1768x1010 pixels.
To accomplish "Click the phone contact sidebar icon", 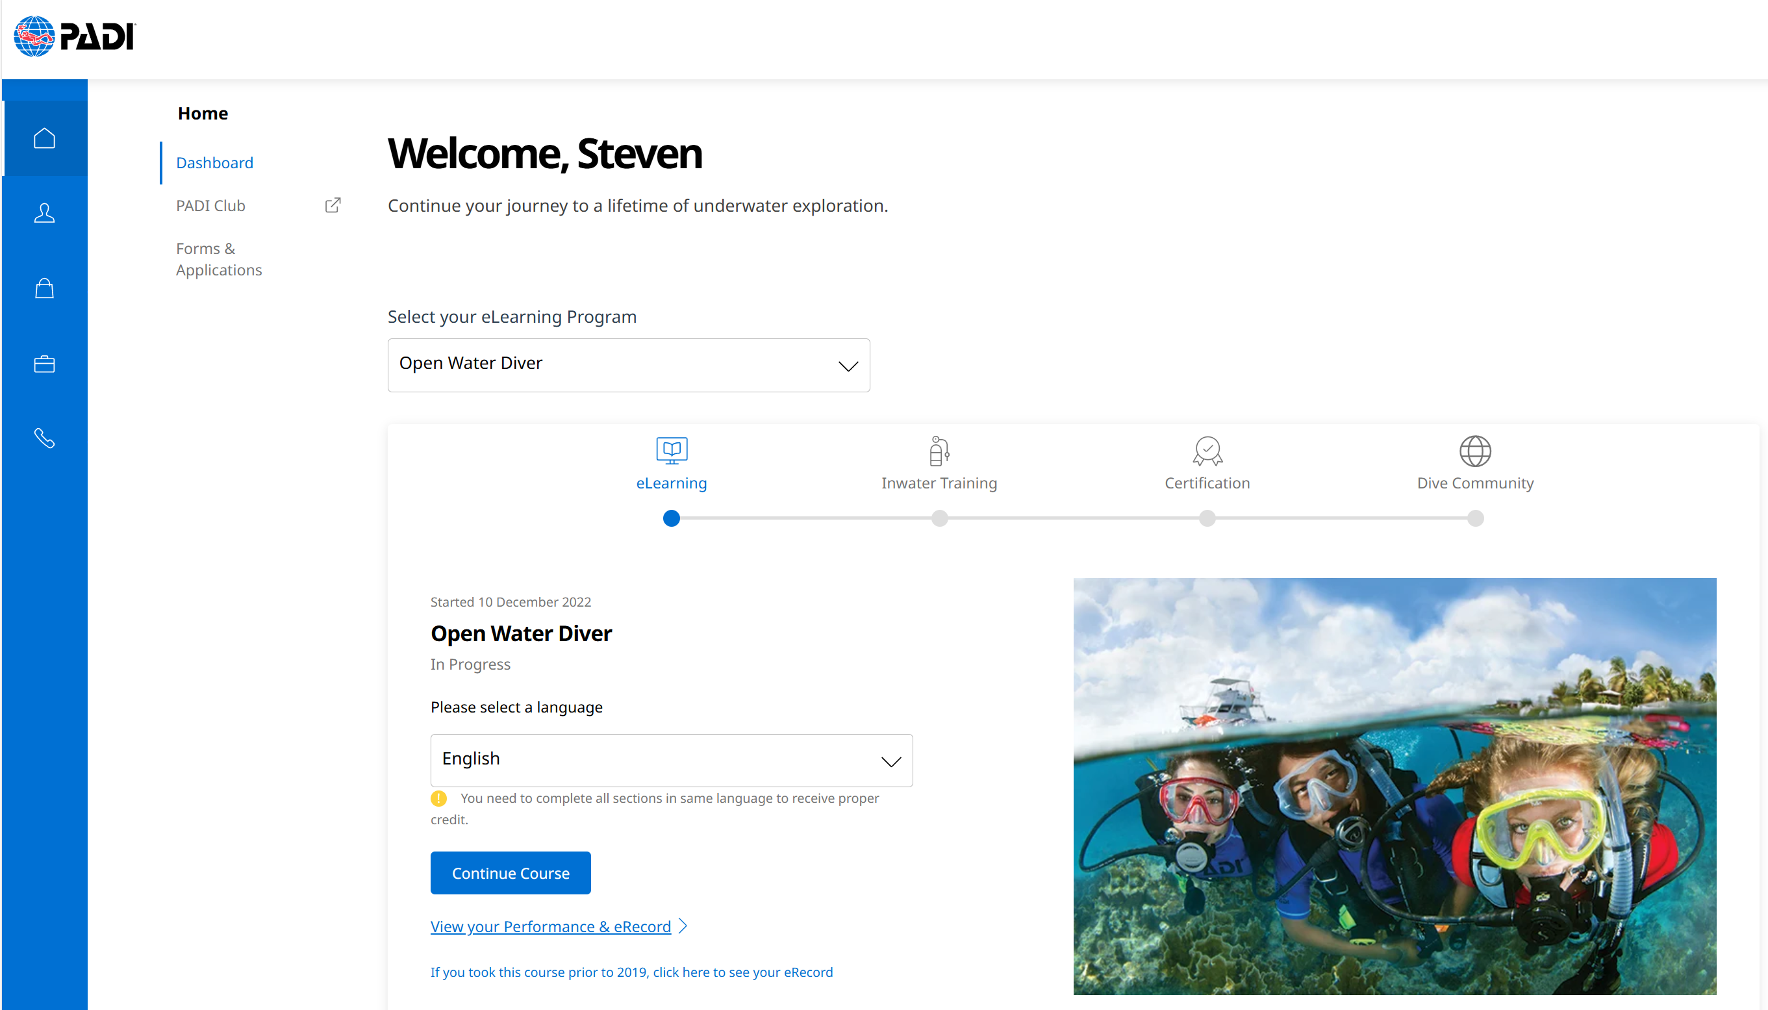I will point(44,438).
